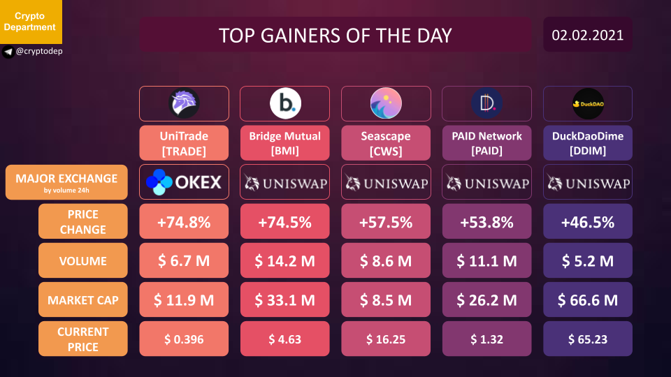Image resolution: width=671 pixels, height=377 pixels.
Task: Click Uniswap logo under Bridge Mutual
Action: [285, 182]
